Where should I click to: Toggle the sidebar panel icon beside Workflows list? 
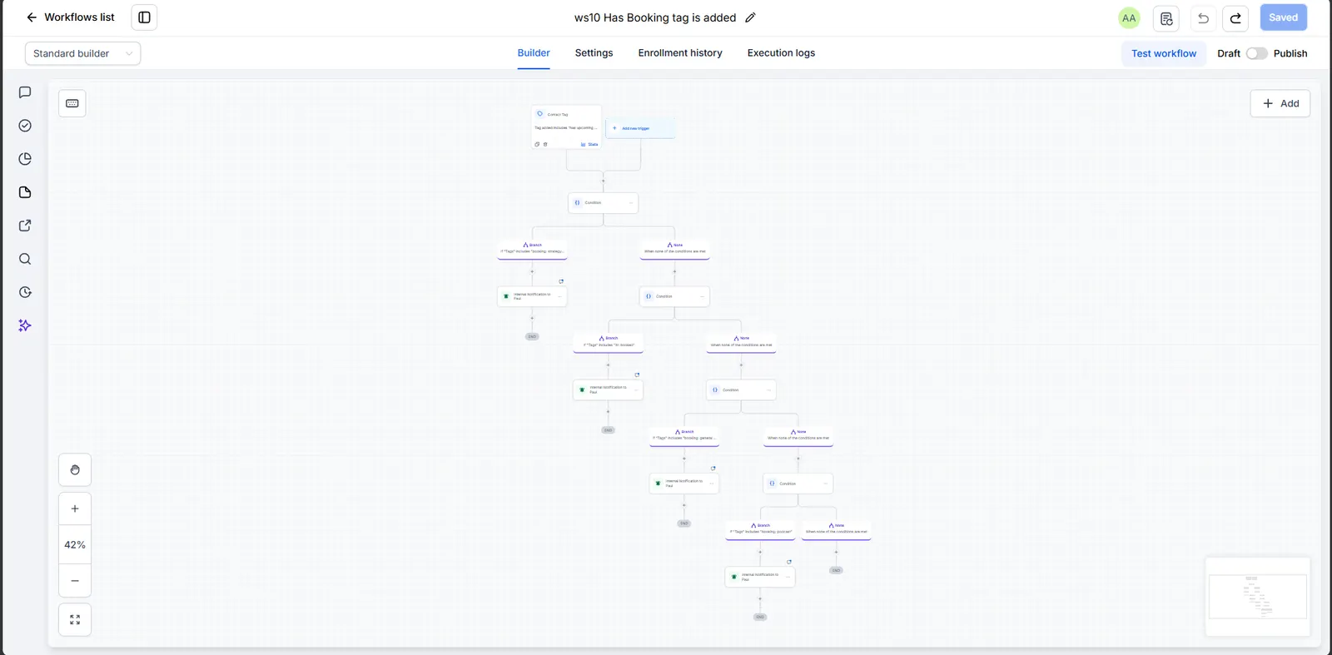click(144, 17)
